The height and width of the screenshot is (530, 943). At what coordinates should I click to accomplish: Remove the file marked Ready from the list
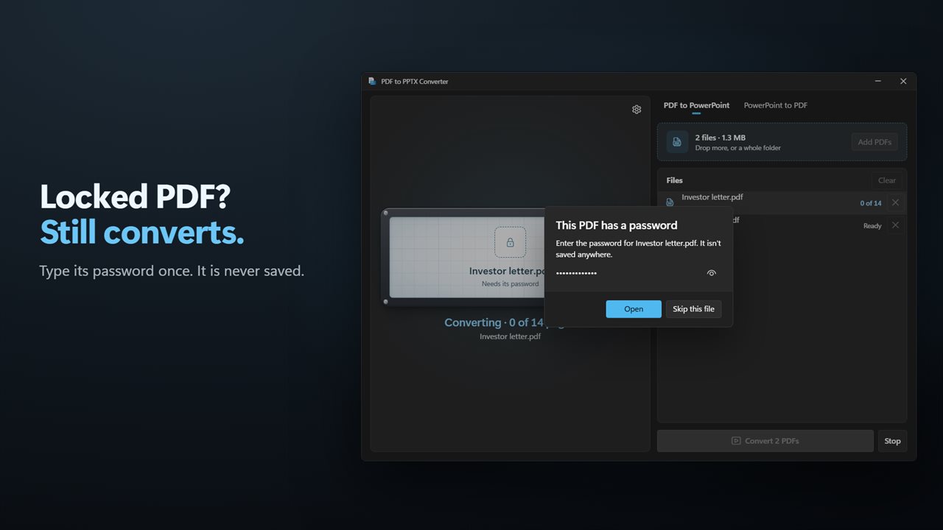point(895,225)
